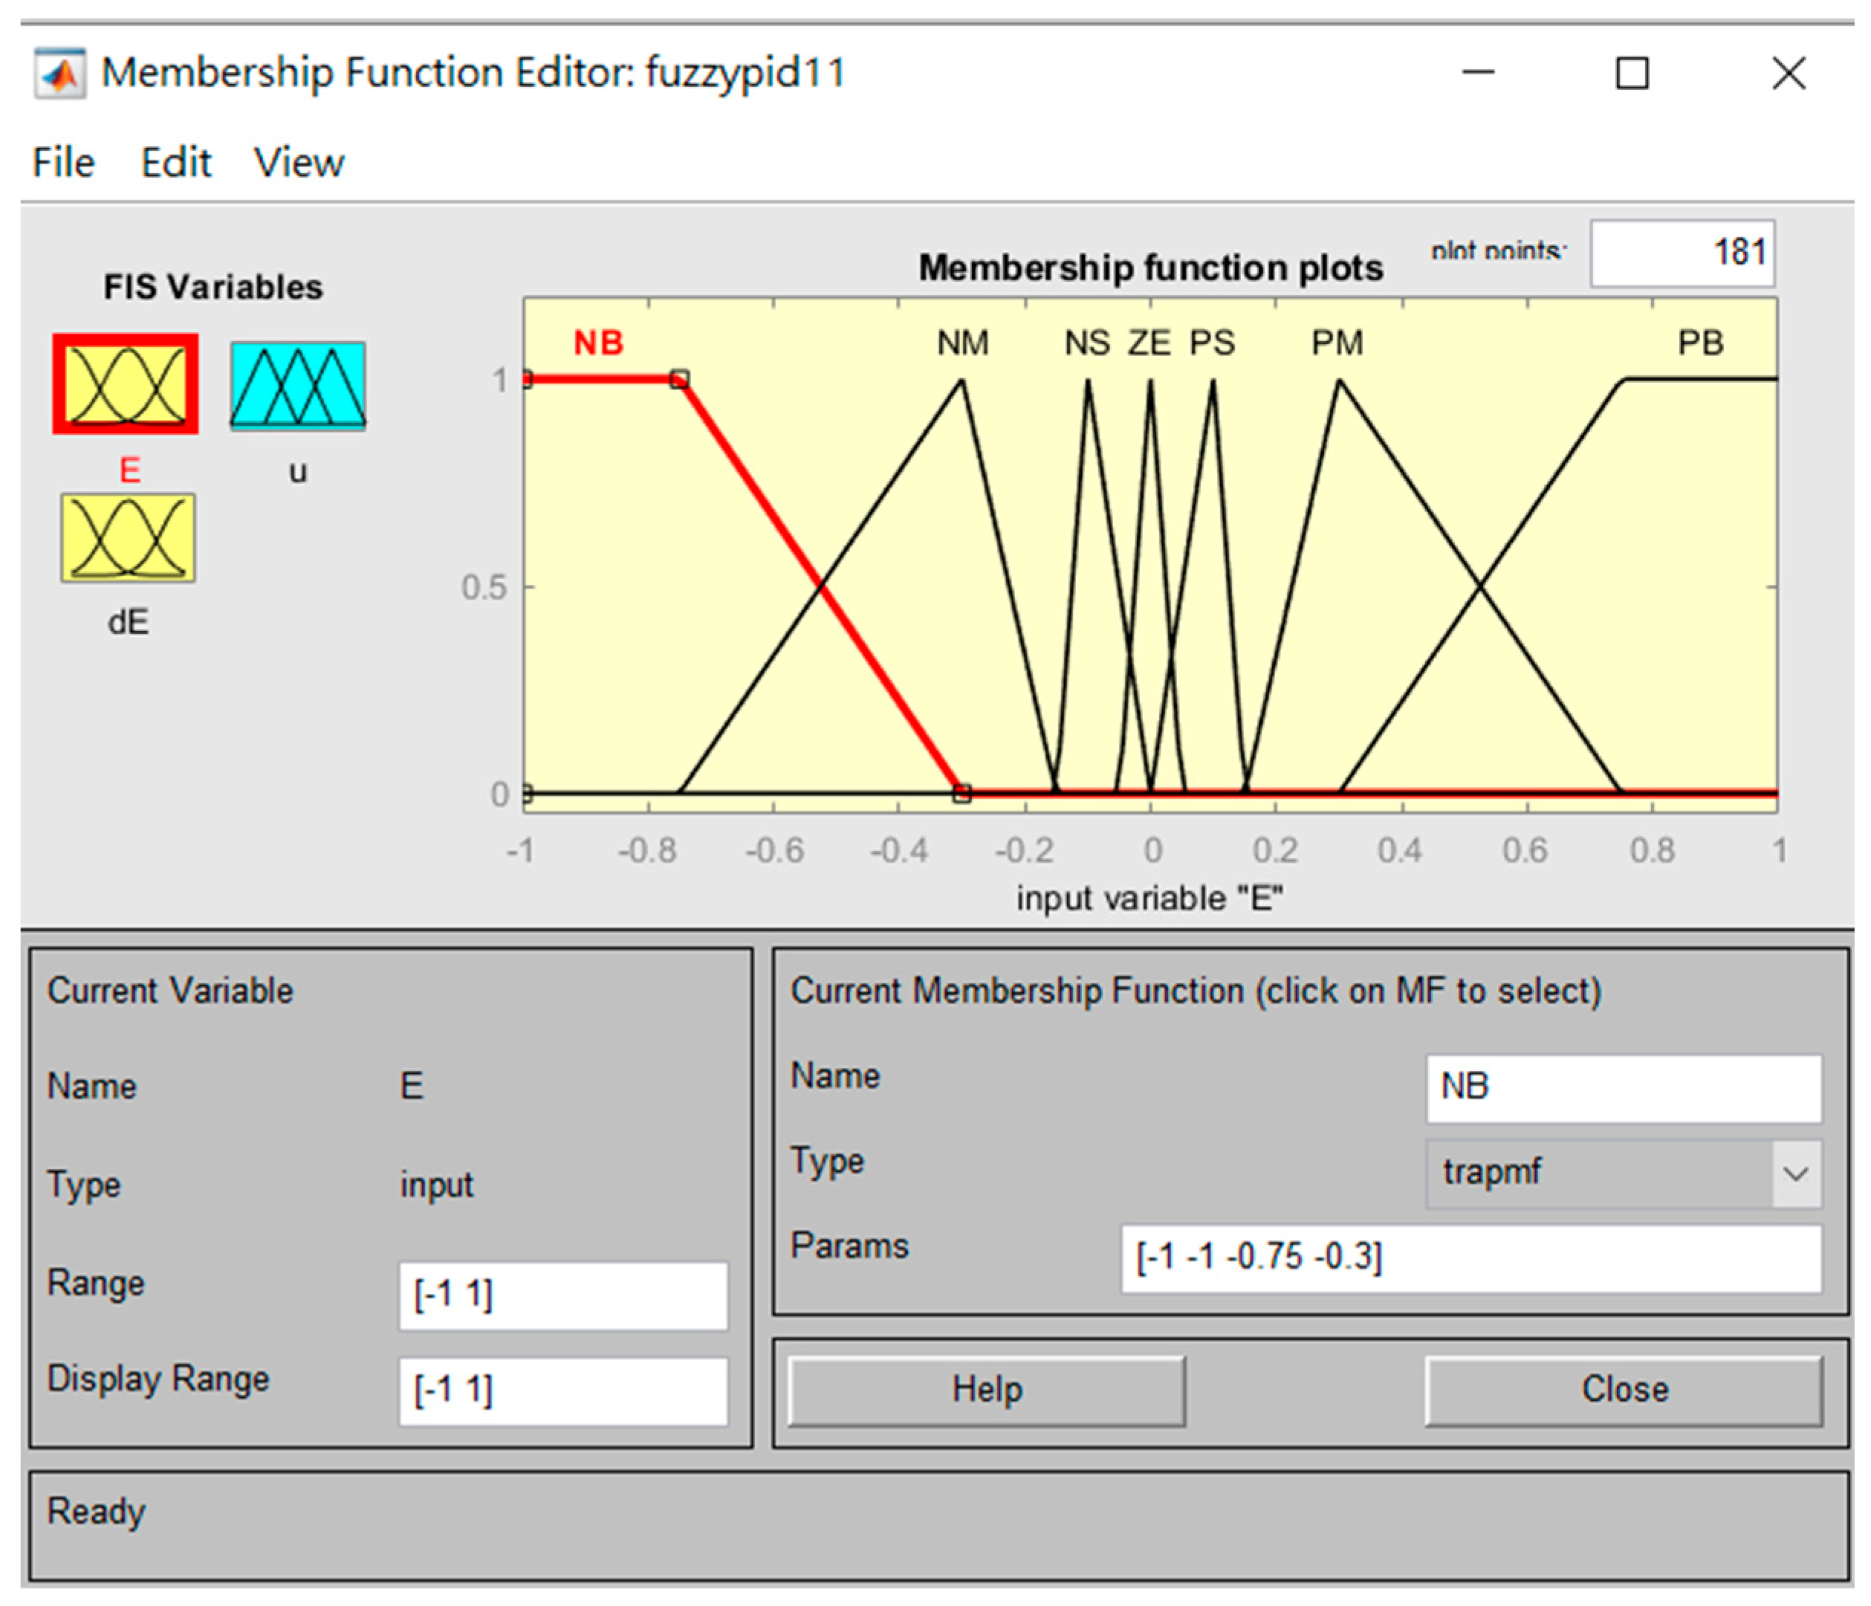Select the ZE membership function label

[1149, 343]
